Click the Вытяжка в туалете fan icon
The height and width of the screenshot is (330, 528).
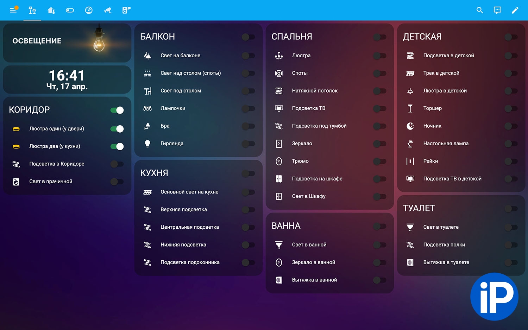tap(410, 262)
